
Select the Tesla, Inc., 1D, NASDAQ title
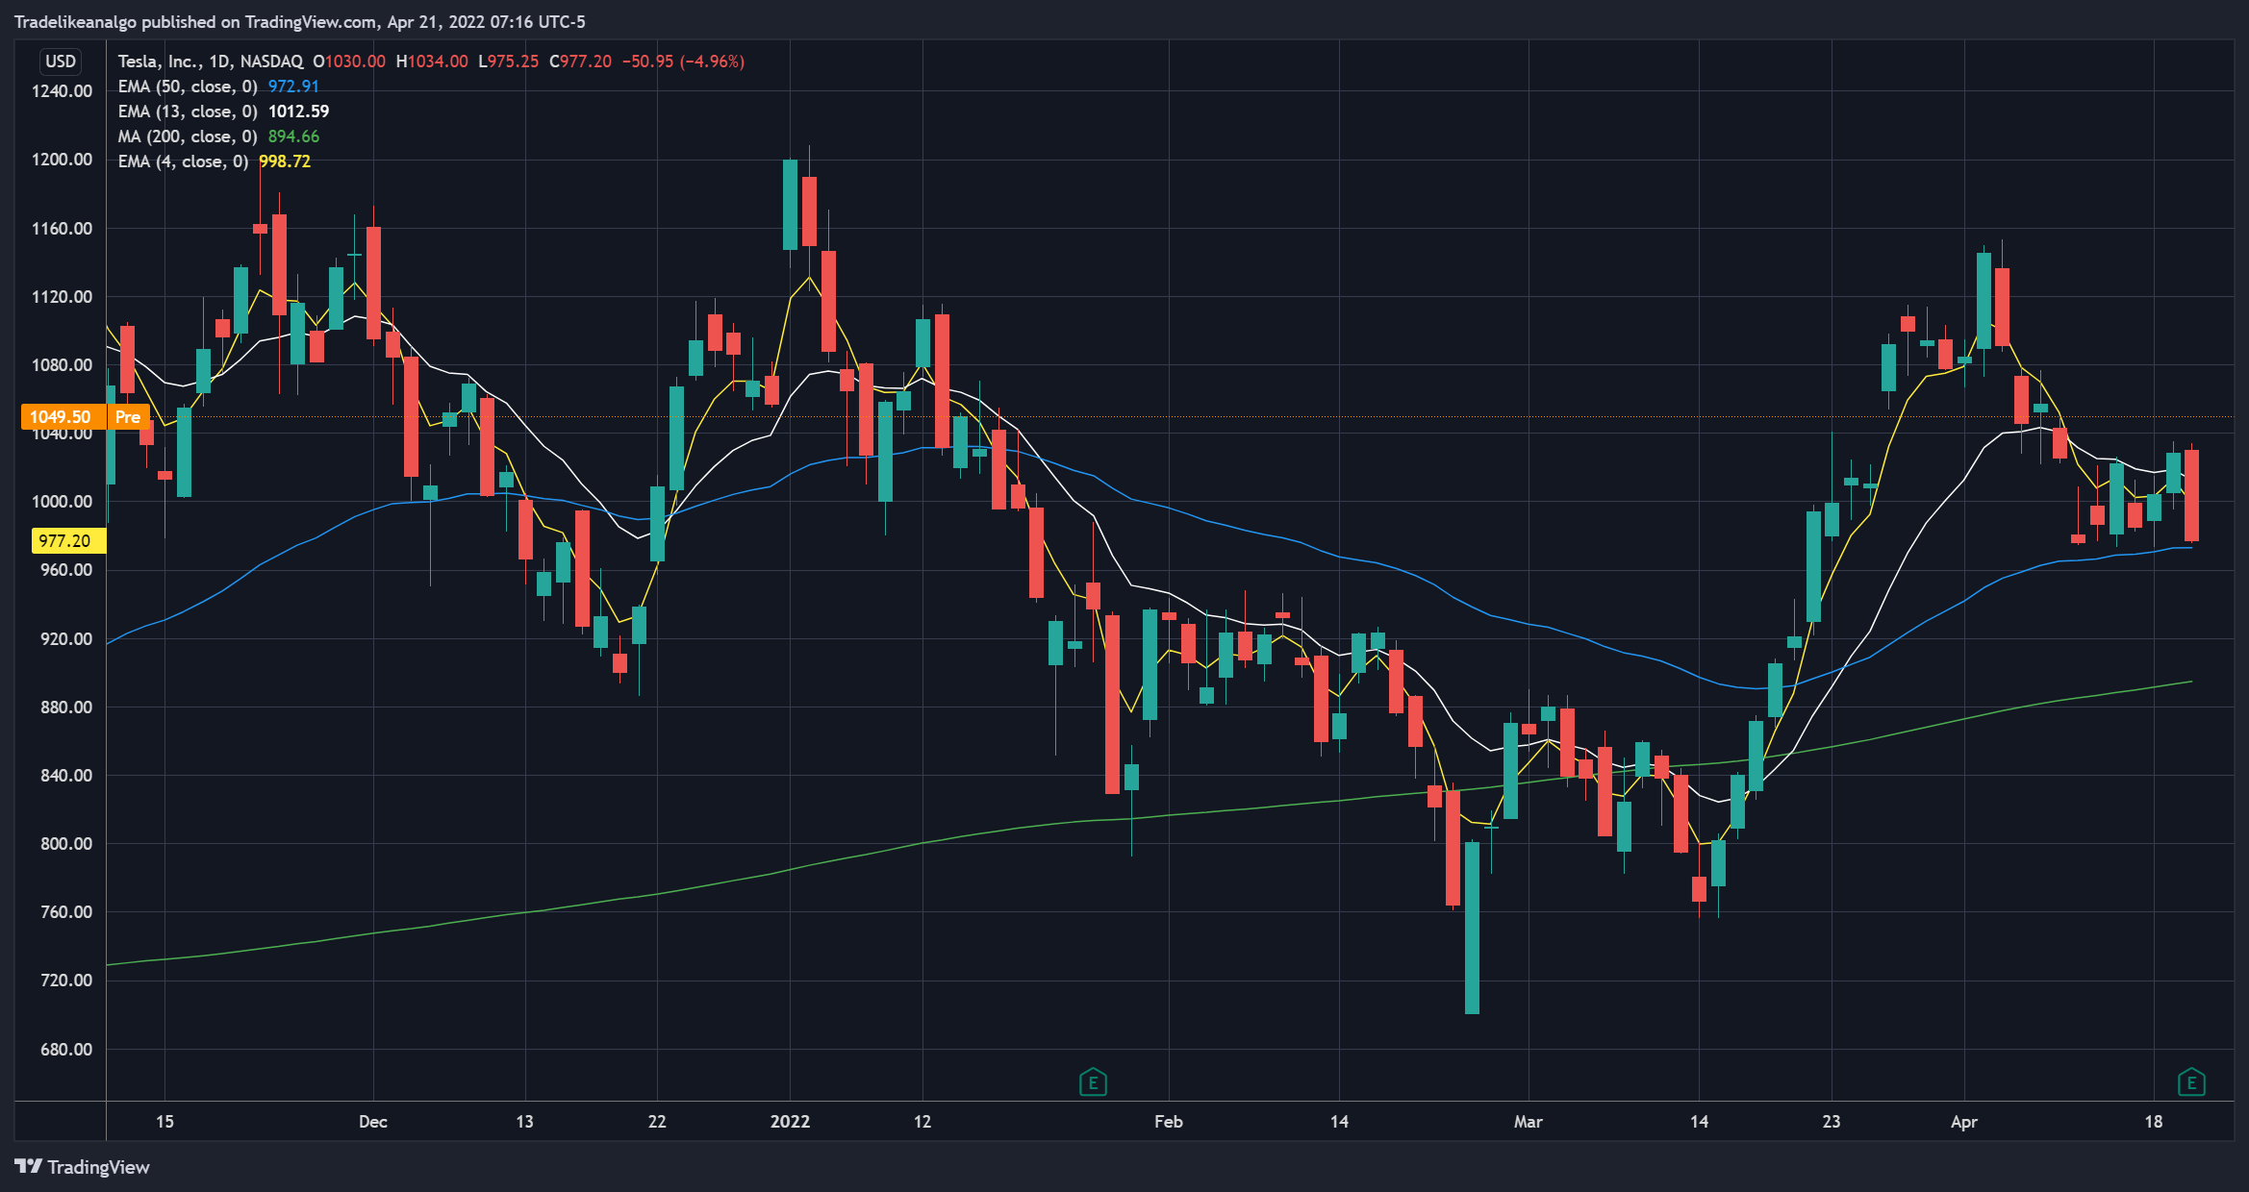tap(210, 62)
